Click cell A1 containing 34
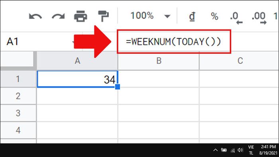279x157 pixels. (x=77, y=79)
